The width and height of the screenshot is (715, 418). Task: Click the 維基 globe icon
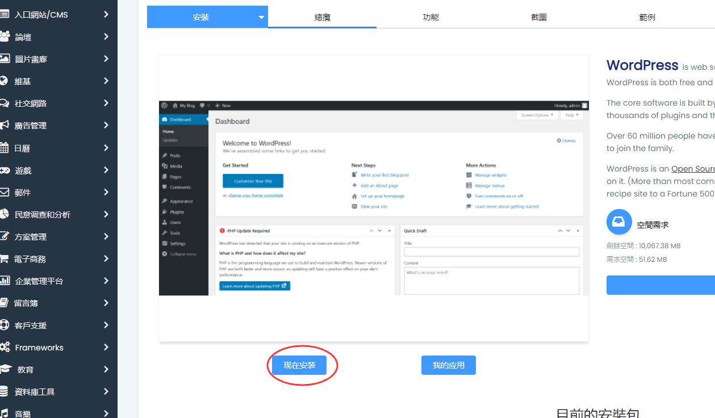[4, 81]
